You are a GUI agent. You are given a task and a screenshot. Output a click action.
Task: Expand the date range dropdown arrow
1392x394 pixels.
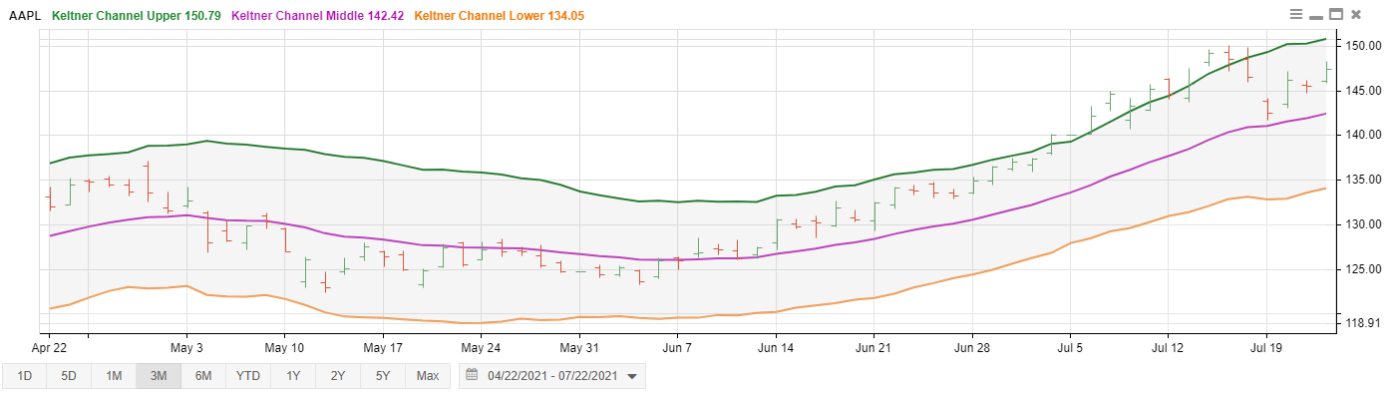(x=631, y=377)
